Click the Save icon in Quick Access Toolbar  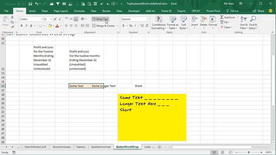[30, 4]
